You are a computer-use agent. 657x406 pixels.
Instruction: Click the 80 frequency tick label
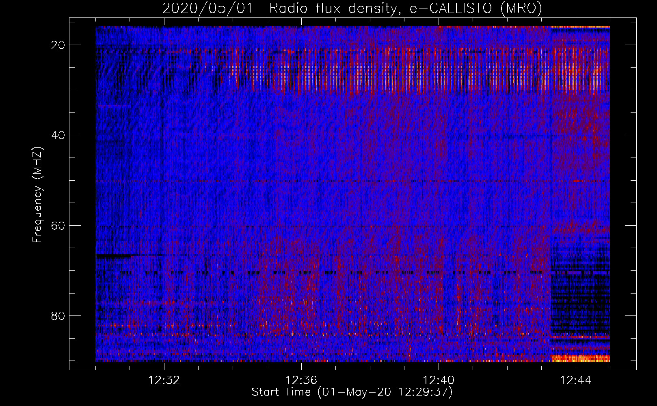coord(58,316)
